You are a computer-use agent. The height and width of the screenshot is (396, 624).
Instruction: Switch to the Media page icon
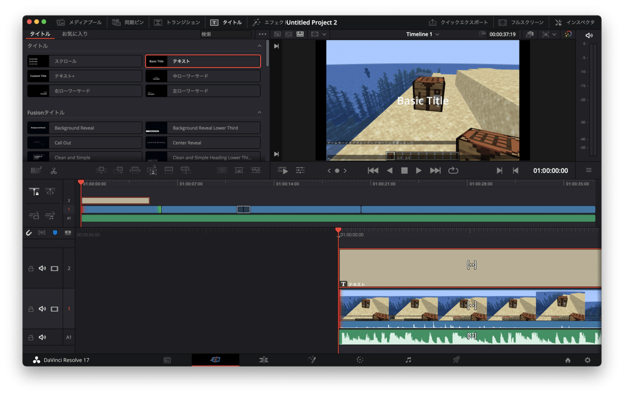click(167, 360)
